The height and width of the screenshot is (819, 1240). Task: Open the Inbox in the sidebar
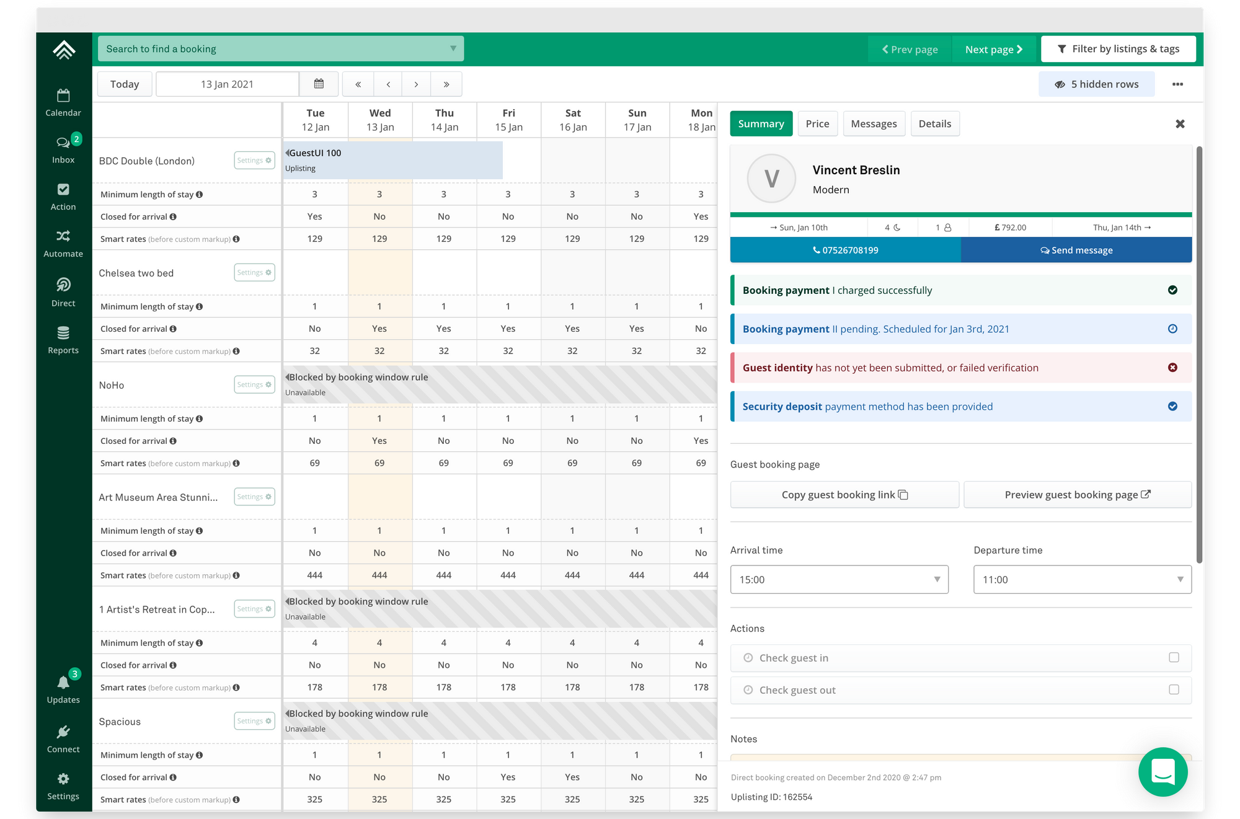point(63,149)
